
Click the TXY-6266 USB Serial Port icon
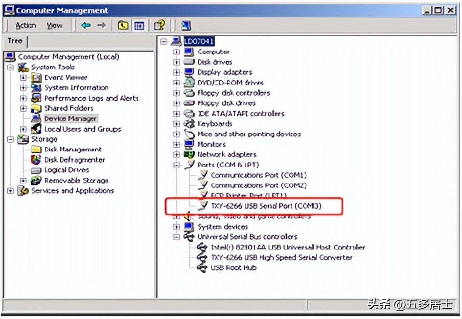click(x=203, y=206)
